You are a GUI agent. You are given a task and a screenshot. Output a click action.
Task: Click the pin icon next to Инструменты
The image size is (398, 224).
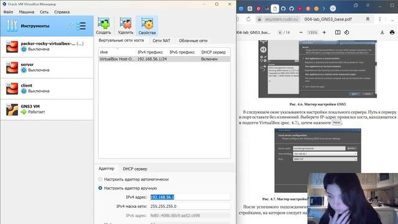click(x=69, y=26)
